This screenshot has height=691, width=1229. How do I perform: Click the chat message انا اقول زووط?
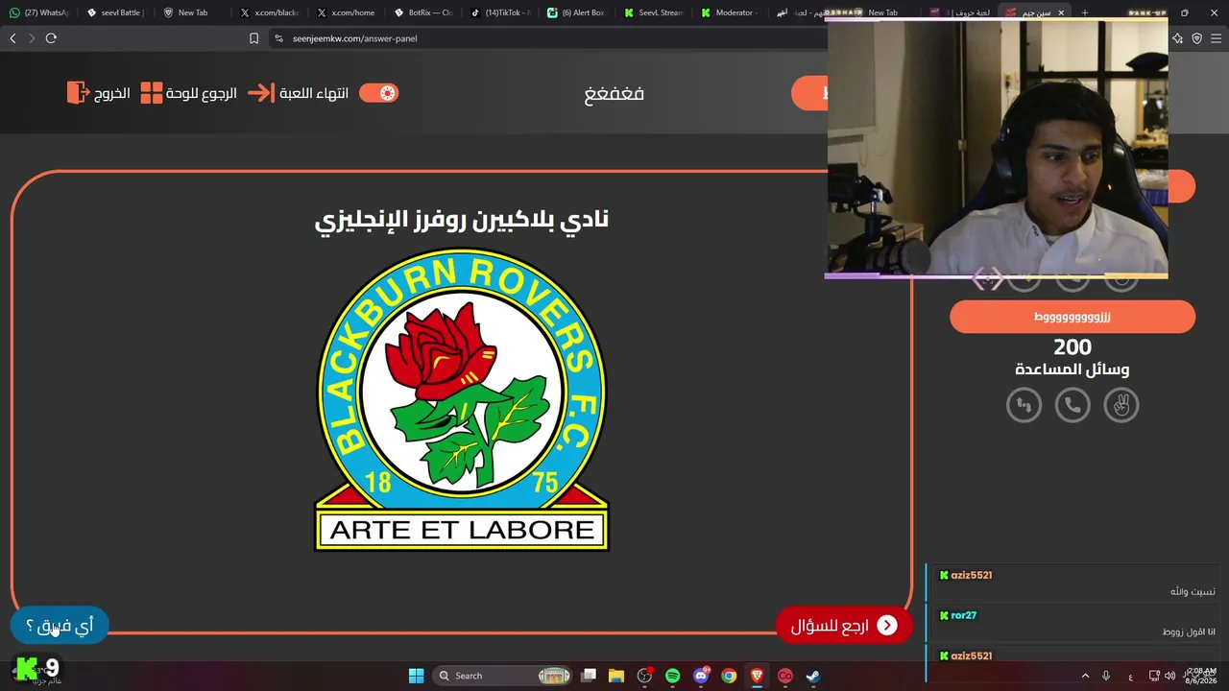coord(1189,631)
